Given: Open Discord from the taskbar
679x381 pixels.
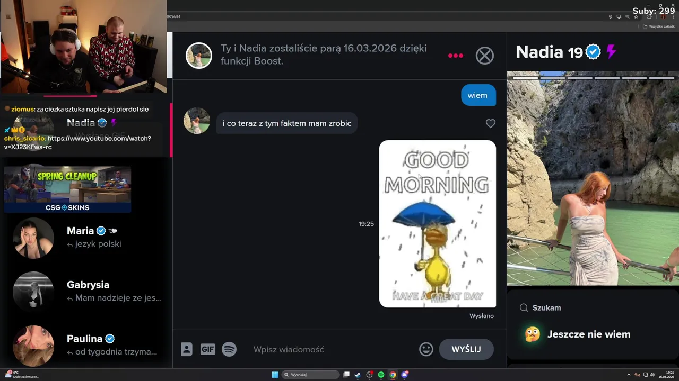Looking at the screenshot, I should click(x=405, y=375).
